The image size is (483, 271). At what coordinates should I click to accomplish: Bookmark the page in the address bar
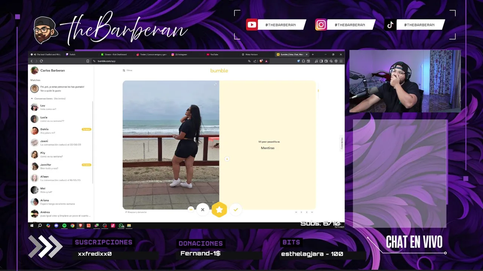88,61
